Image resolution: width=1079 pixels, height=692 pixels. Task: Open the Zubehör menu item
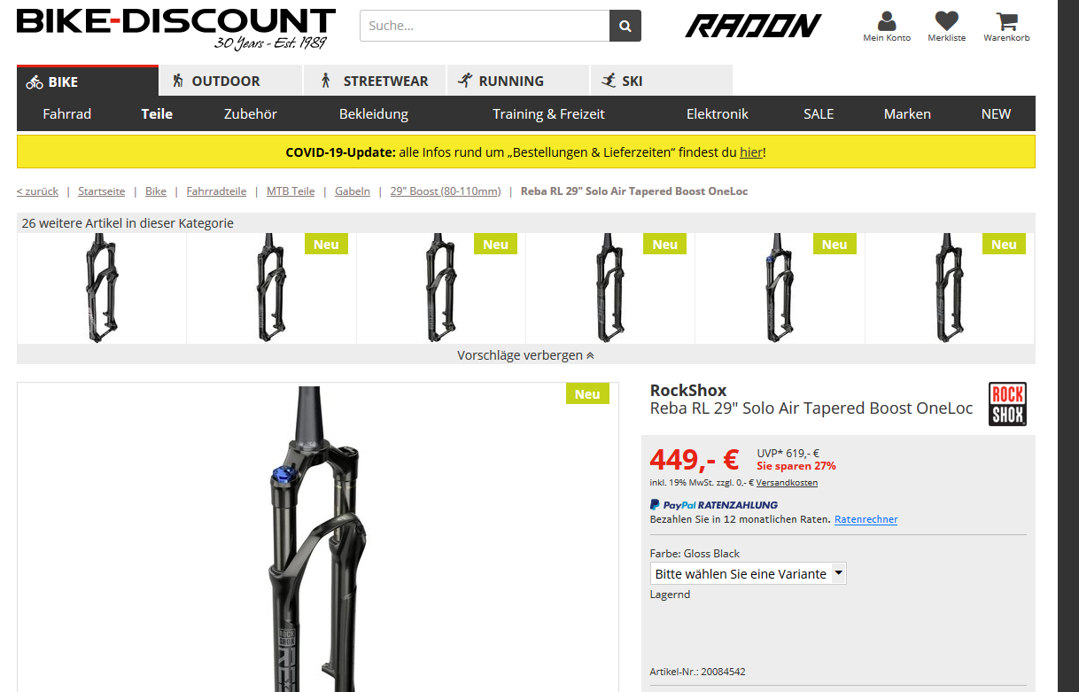251,113
